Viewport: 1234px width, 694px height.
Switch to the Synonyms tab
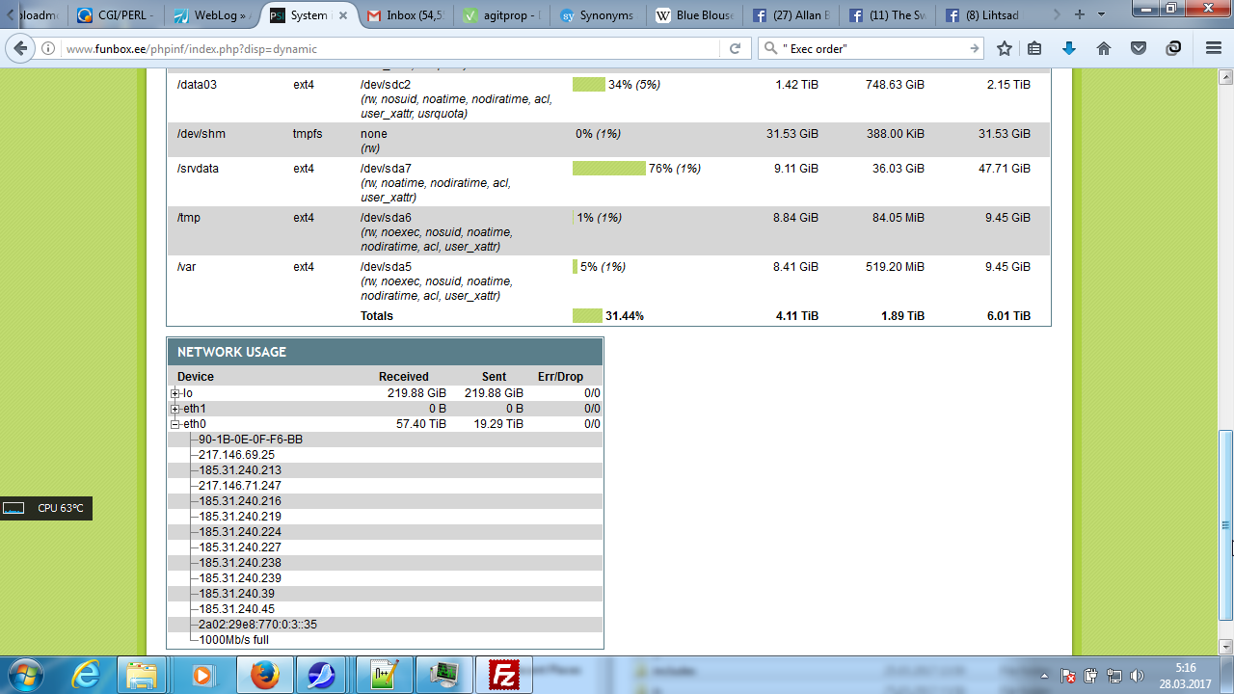(598, 15)
